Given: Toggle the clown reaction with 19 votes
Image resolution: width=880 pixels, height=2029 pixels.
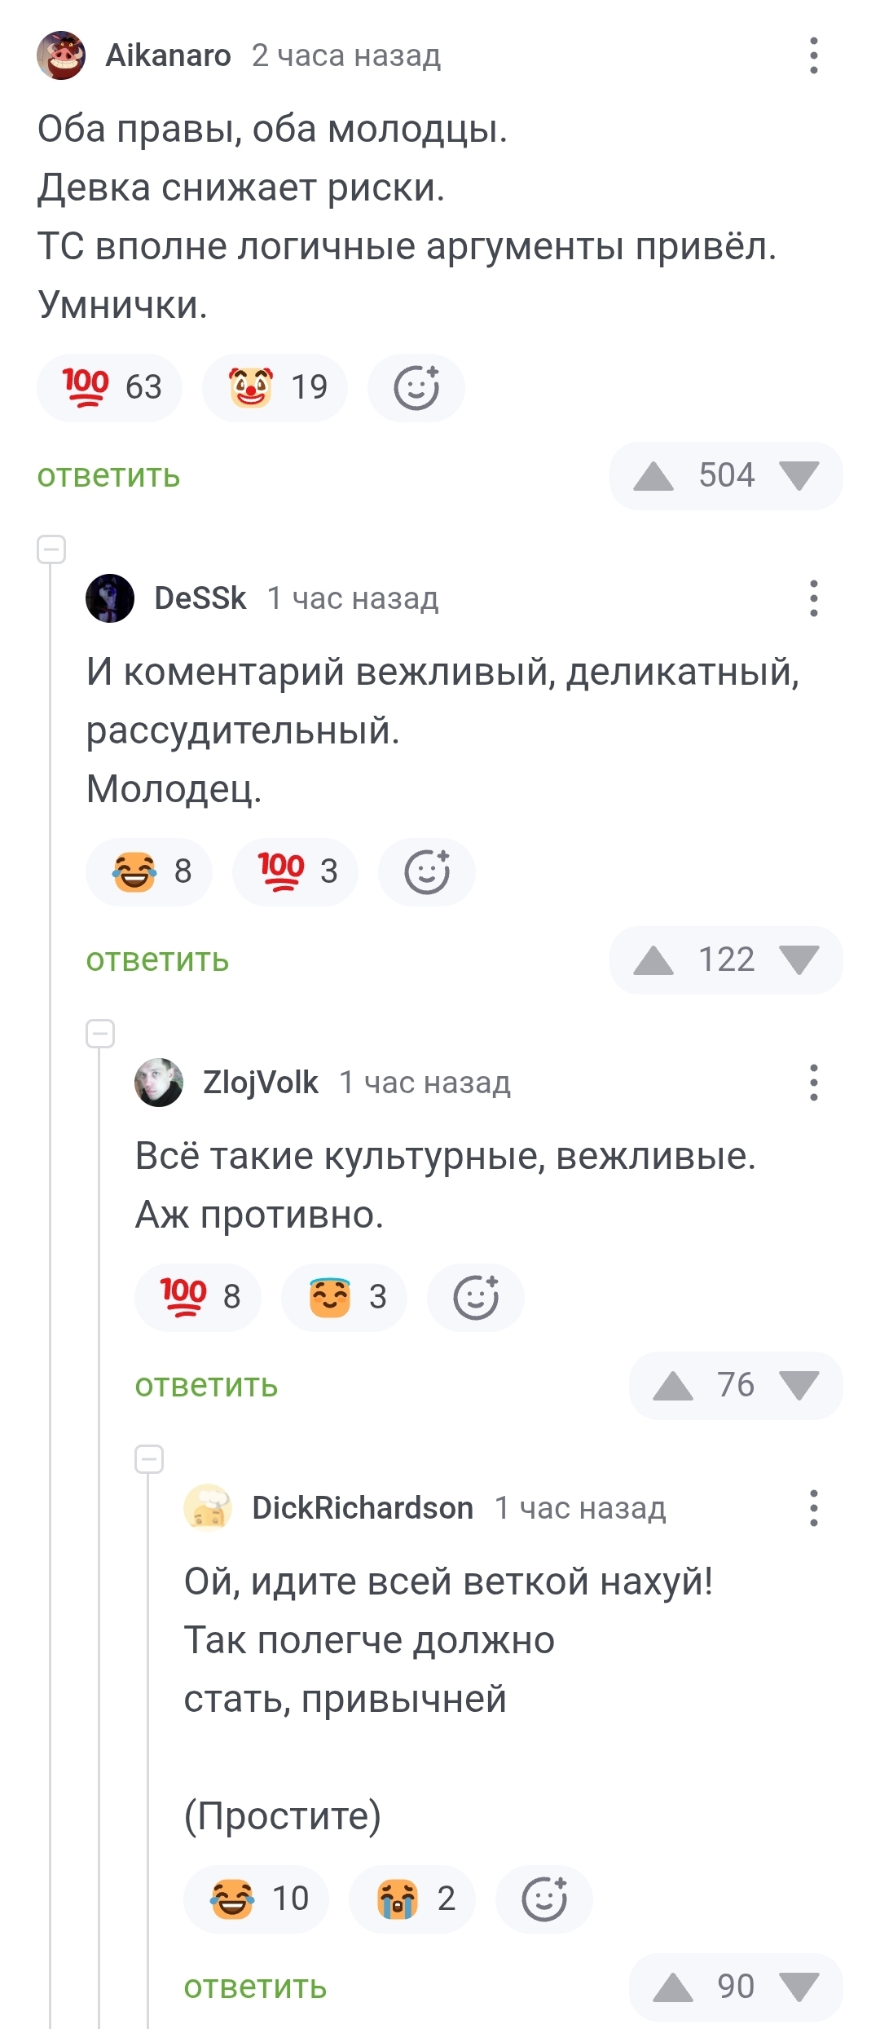Looking at the screenshot, I should coord(275,388).
